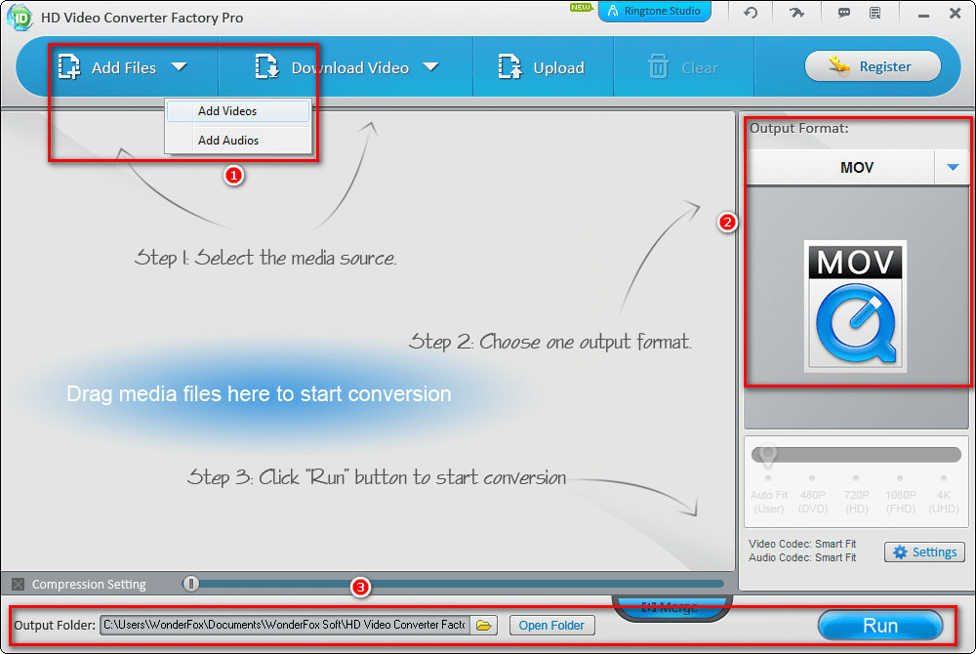Minimize the HD Video Converter window
Viewport: 976px width, 654px height.
pos(923,14)
